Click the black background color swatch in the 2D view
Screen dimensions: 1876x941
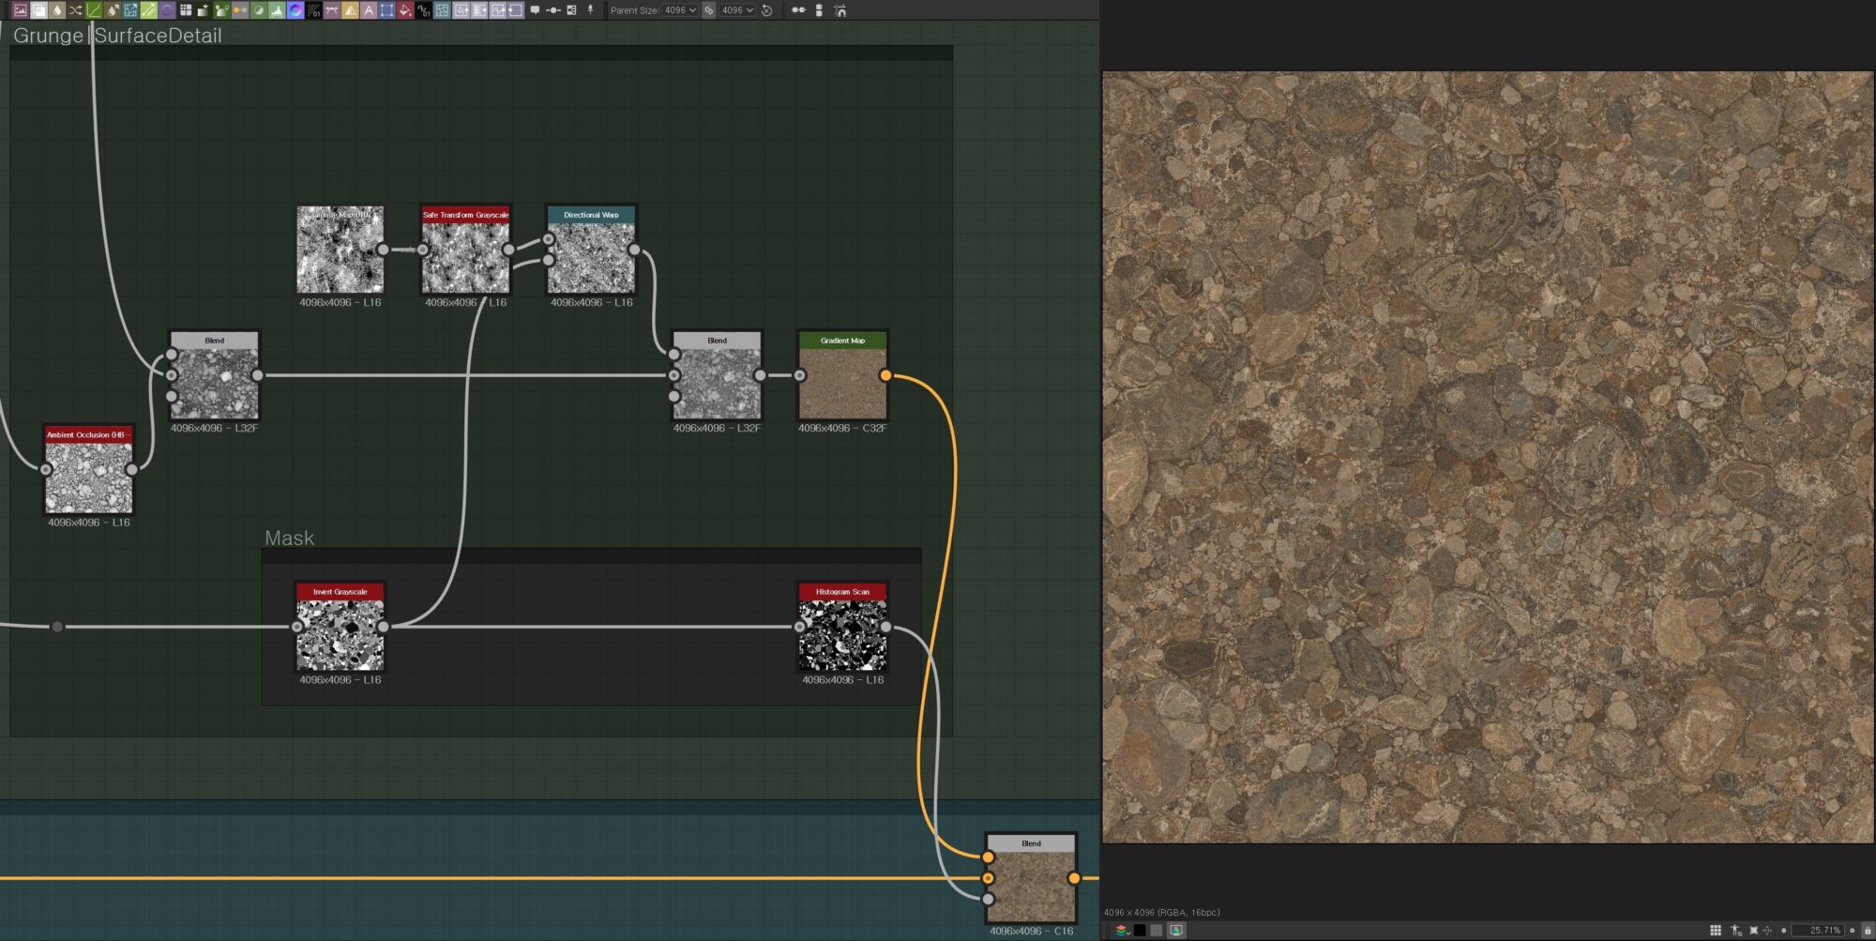(x=1140, y=930)
